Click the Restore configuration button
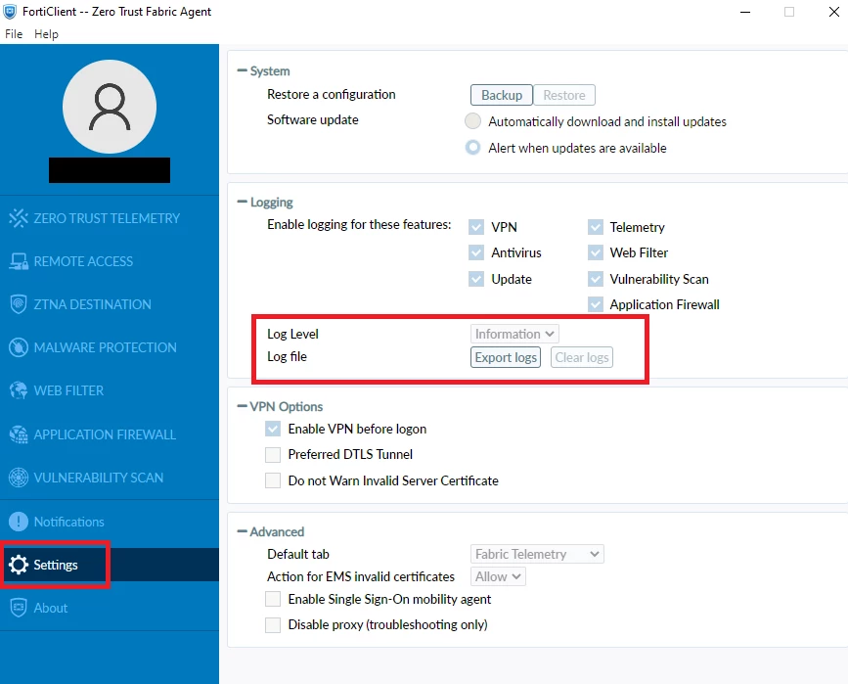This screenshot has width=848, height=684. 564,95
